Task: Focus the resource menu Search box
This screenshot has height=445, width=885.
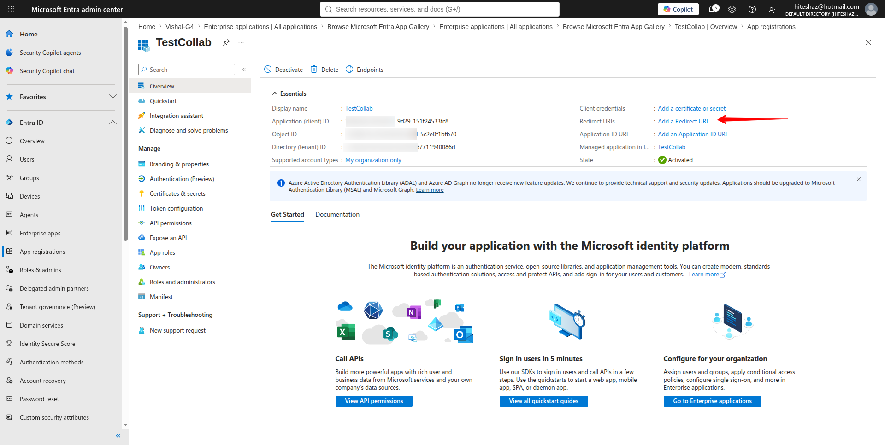Action: pyautogui.click(x=187, y=70)
